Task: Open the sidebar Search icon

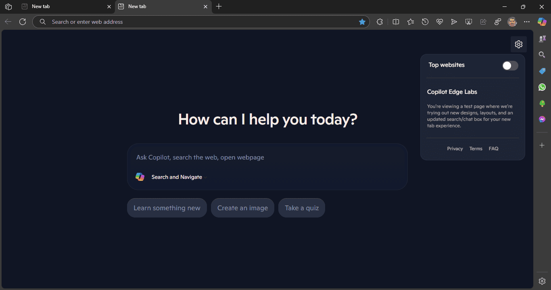Action: tap(542, 55)
